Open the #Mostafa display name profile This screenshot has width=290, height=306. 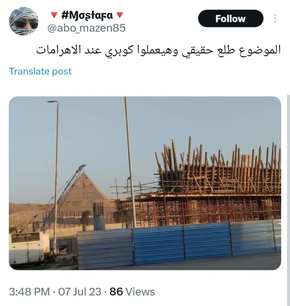point(87,15)
